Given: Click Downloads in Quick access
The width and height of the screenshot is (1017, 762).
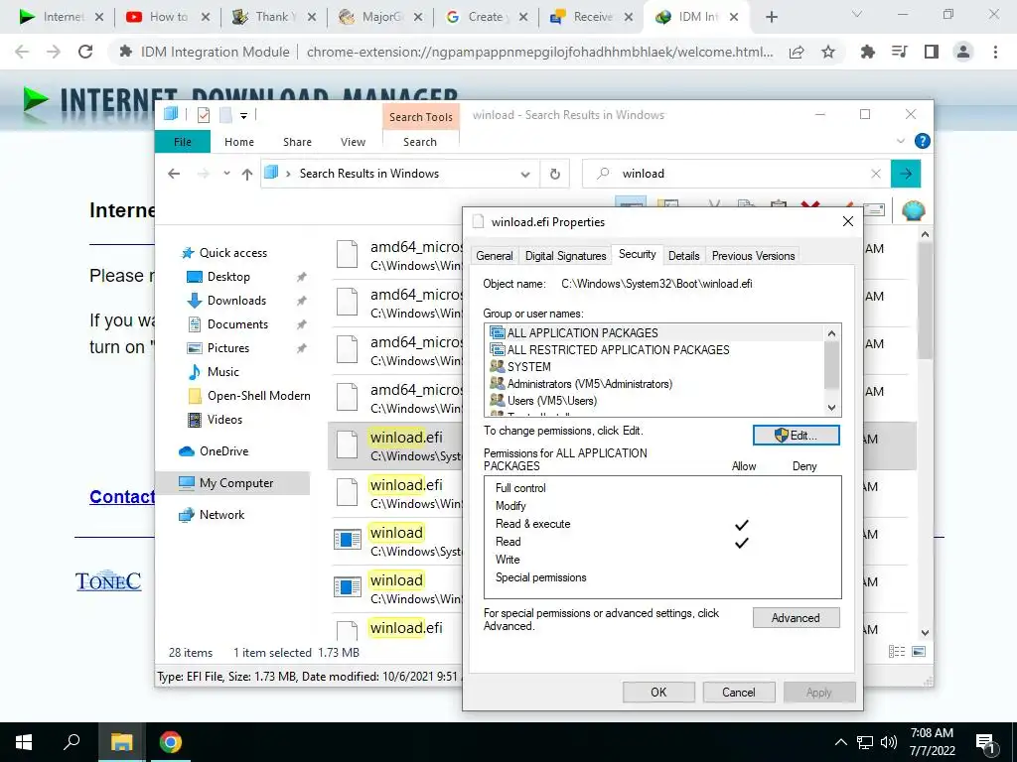Looking at the screenshot, I should click(x=236, y=301).
